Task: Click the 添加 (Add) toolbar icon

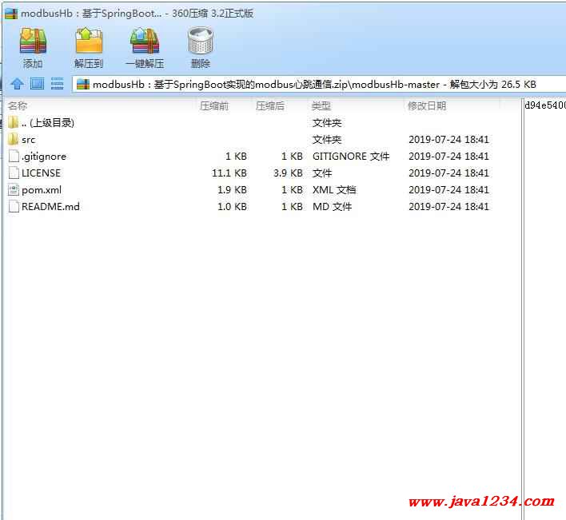Action: 33,42
